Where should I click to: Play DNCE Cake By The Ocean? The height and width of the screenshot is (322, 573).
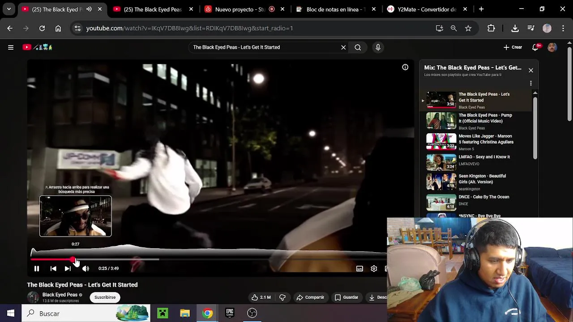coord(478,203)
